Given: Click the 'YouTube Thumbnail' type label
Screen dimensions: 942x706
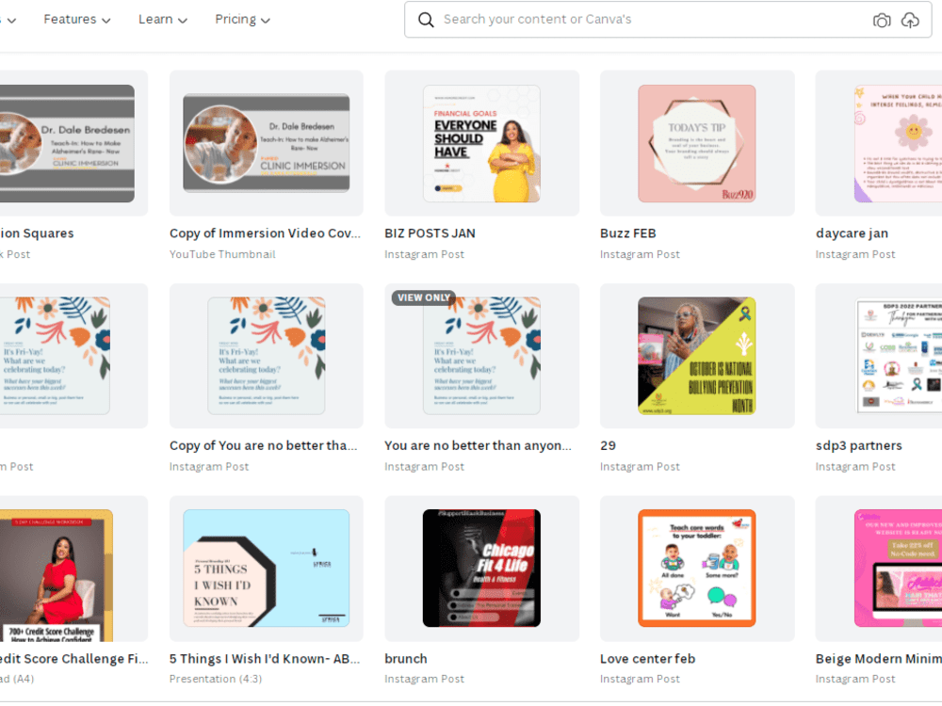Looking at the screenshot, I should pos(222,254).
